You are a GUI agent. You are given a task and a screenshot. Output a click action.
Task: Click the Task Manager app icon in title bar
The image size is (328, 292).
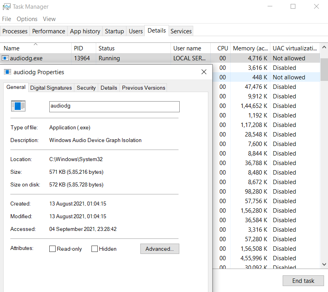pyautogui.click(x=6, y=6)
